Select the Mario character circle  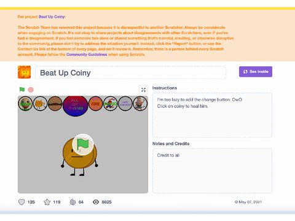point(111,104)
